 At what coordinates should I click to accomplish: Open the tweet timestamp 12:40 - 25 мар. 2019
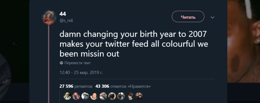click(x=81, y=72)
